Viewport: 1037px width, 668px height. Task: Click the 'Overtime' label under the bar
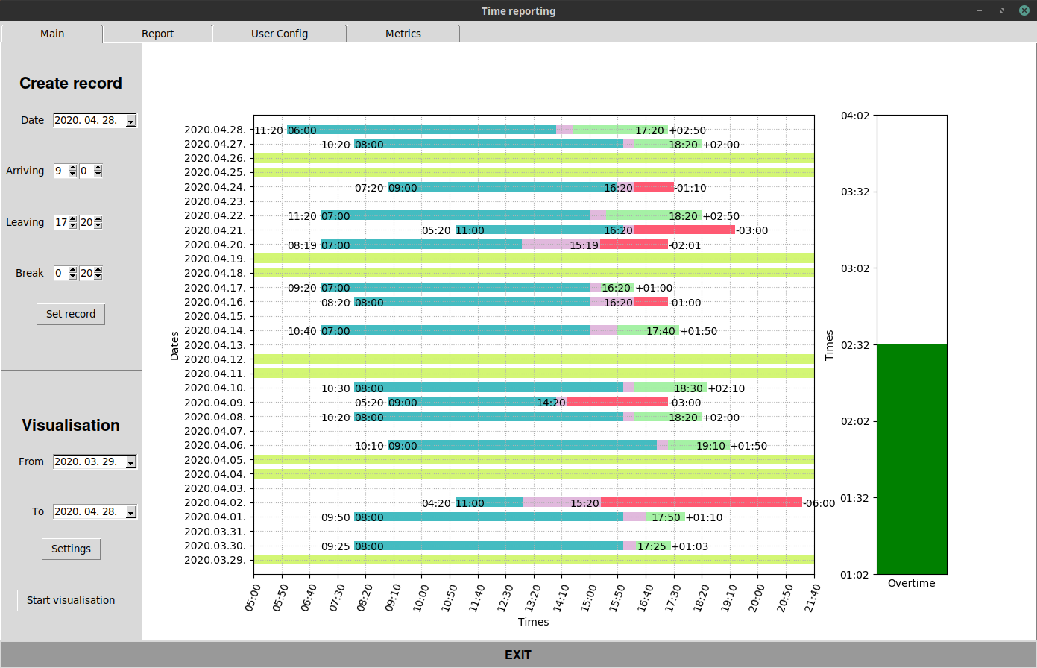tap(911, 583)
